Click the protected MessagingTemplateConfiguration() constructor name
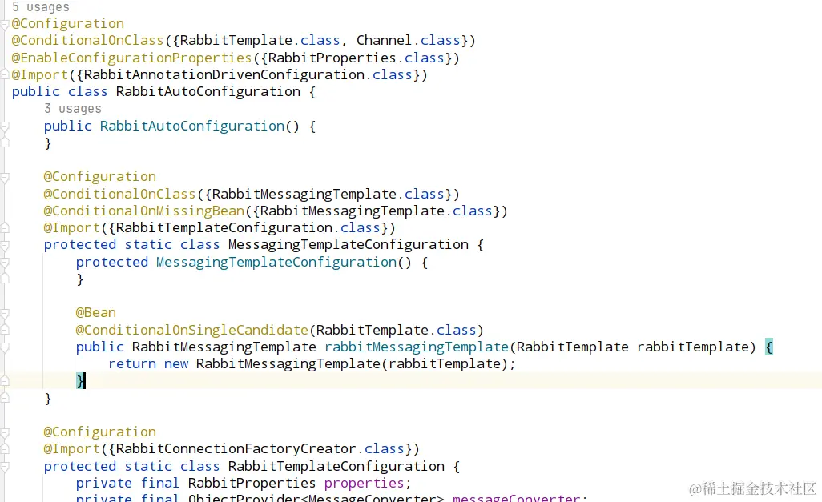Image resolution: width=822 pixels, height=502 pixels. tap(276, 262)
